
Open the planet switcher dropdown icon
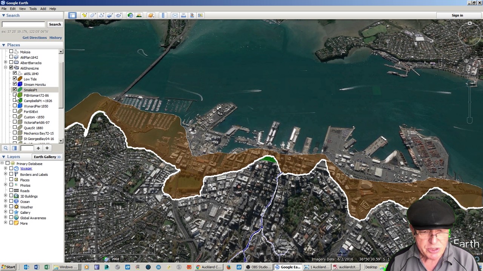[151, 15]
